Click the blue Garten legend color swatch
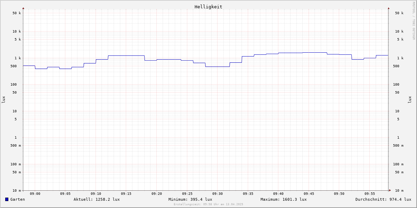Viewport: 417px width, 208px height. click(x=7, y=199)
